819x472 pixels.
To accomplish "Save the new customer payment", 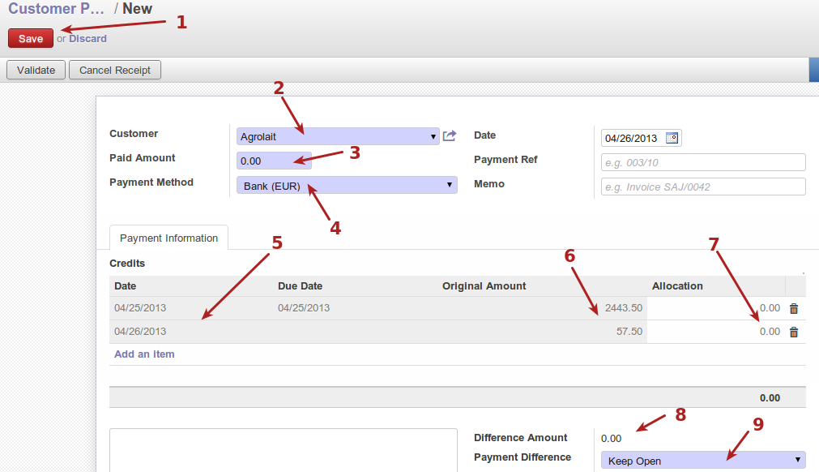I will [31, 38].
